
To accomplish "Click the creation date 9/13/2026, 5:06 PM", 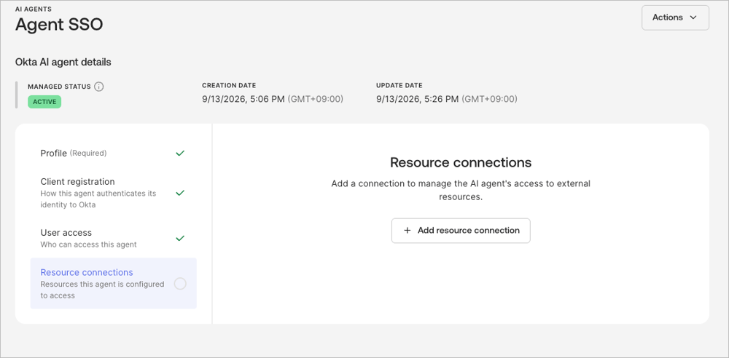I will pos(243,99).
